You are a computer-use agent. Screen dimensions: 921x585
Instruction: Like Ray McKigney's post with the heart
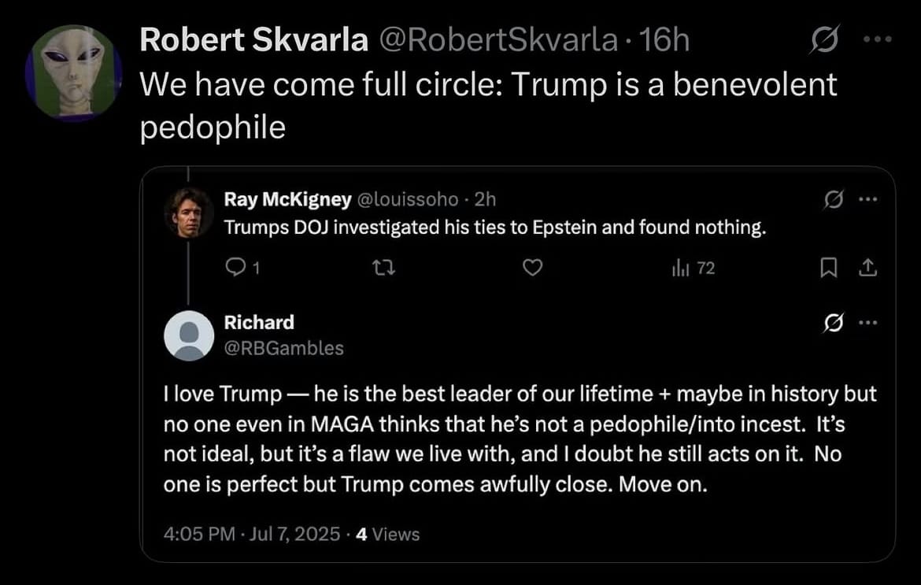533,269
